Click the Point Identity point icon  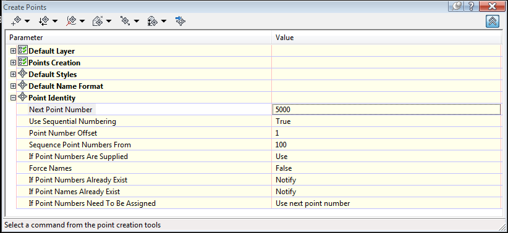coord(22,97)
